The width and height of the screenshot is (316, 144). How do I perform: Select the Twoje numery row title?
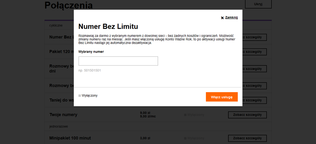pos(63,115)
